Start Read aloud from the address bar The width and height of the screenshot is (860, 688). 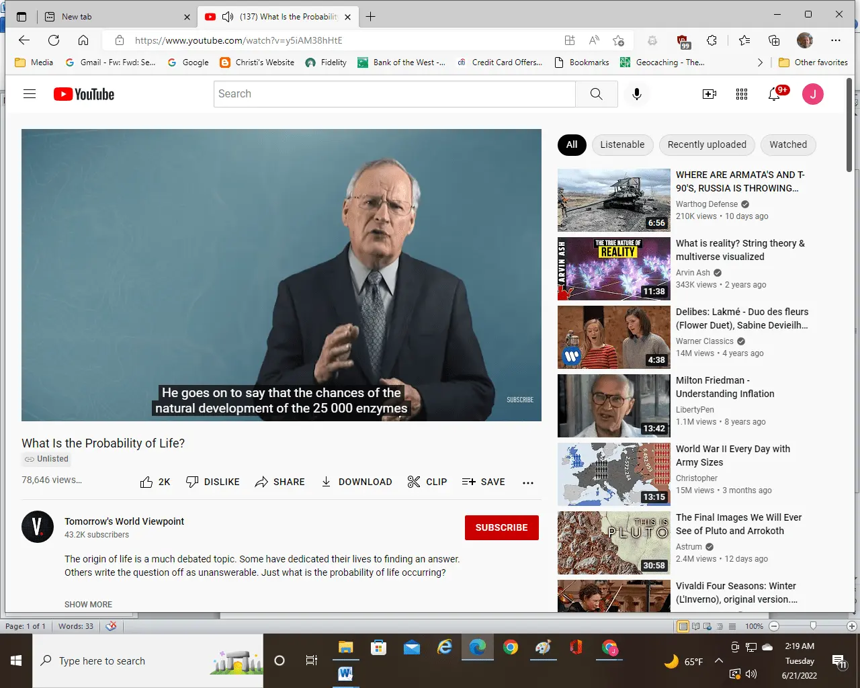(x=594, y=40)
